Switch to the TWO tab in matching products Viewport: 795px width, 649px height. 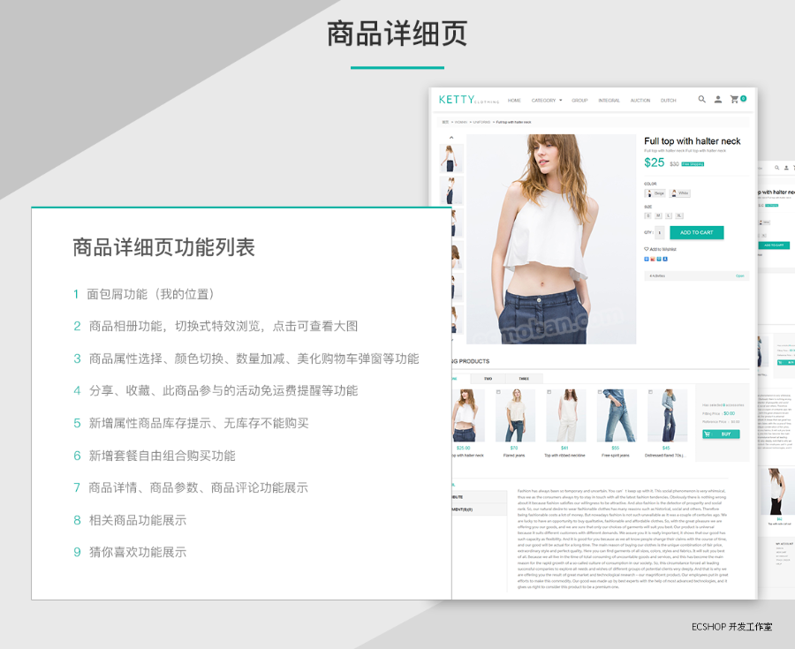(x=488, y=377)
